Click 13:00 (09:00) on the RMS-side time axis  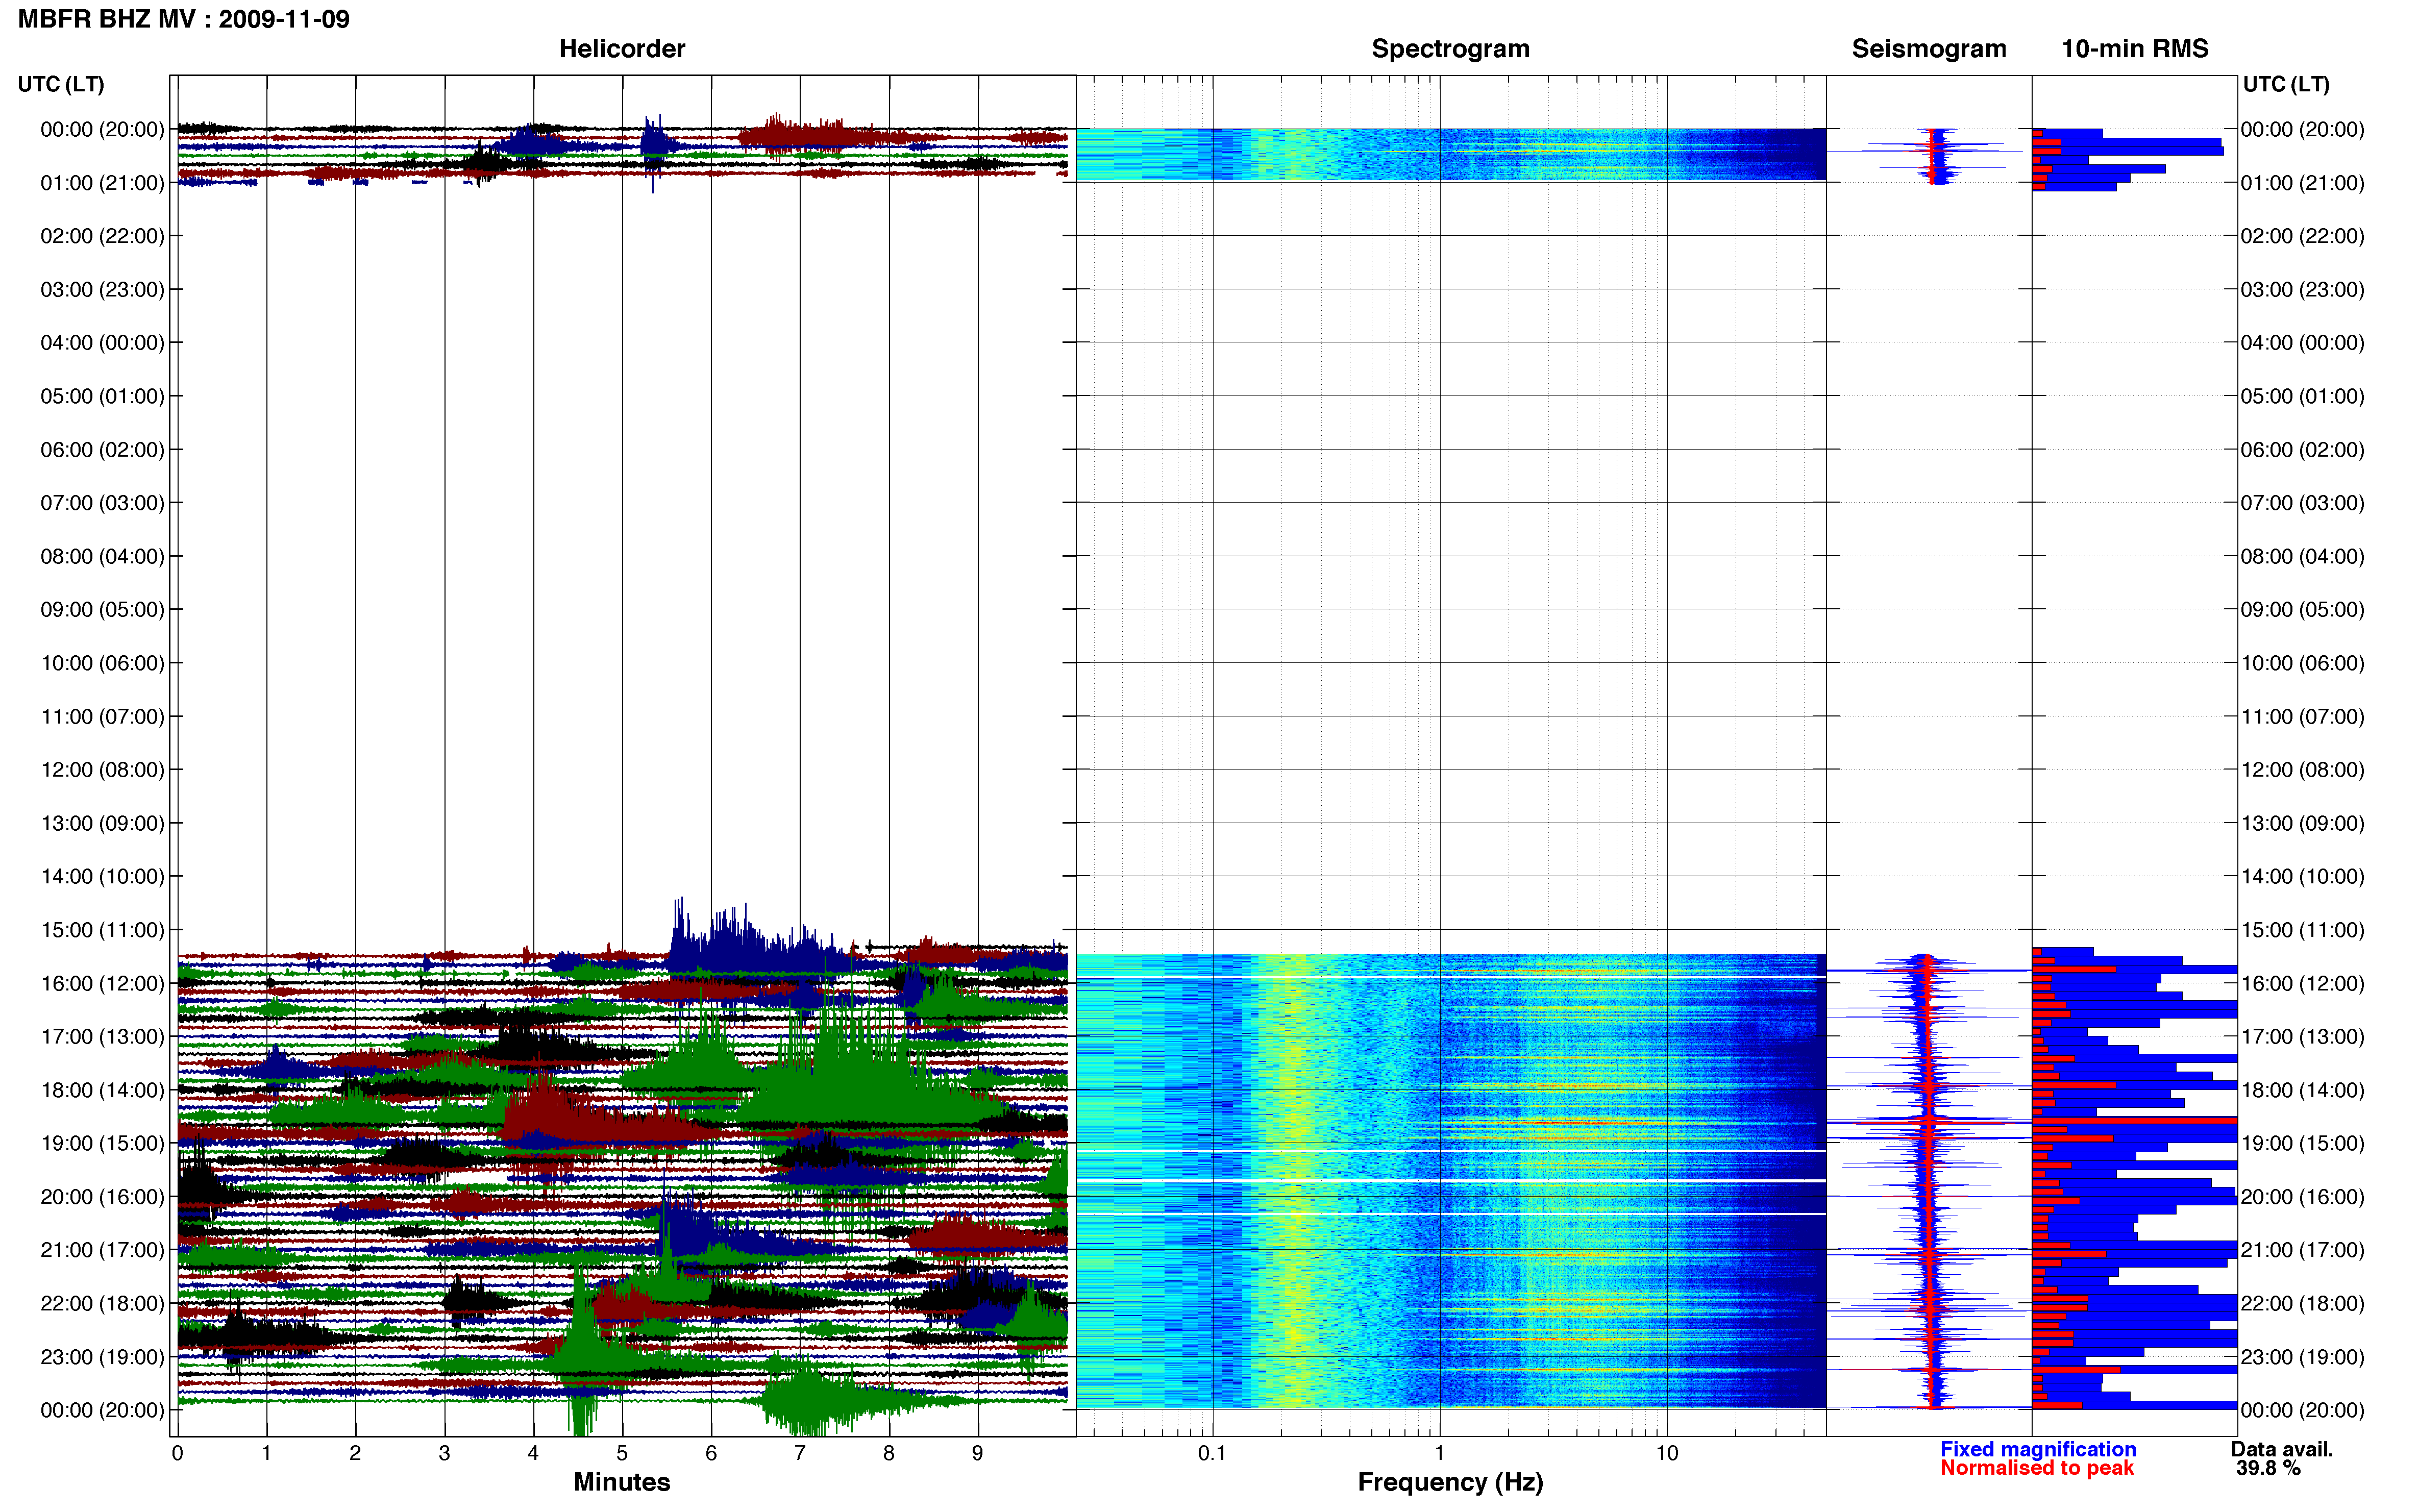tap(2302, 823)
